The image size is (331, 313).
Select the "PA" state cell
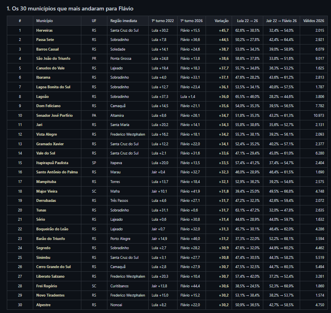click(94, 116)
